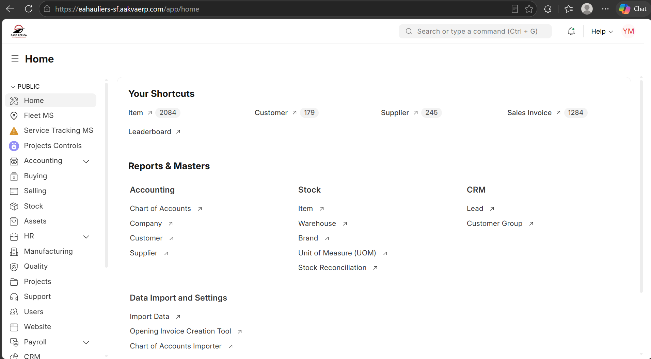Bookmark page with the star icon
The width and height of the screenshot is (651, 359).
pyautogui.click(x=529, y=9)
